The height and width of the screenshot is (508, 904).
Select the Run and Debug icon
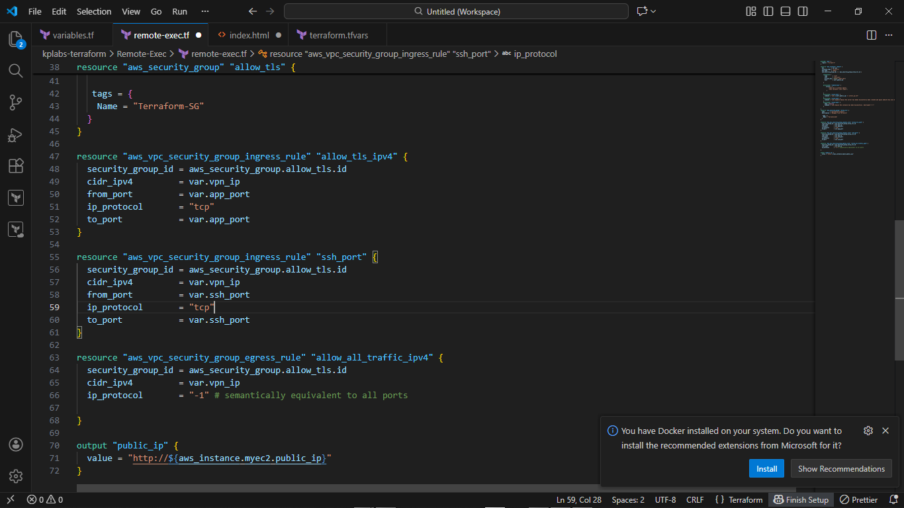[16, 135]
